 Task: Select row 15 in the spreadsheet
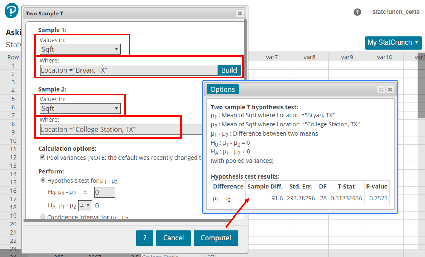coord(13,182)
